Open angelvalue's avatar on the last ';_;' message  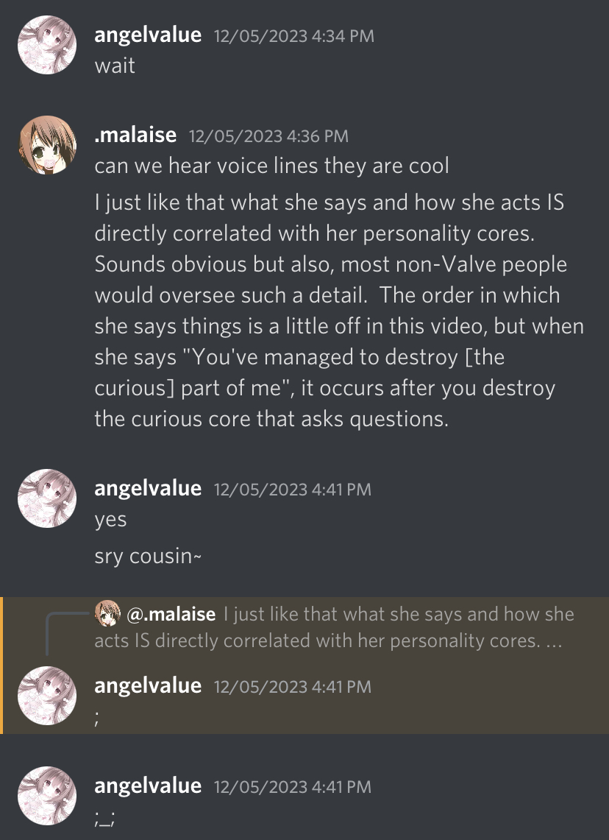click(x=47, y=796)
